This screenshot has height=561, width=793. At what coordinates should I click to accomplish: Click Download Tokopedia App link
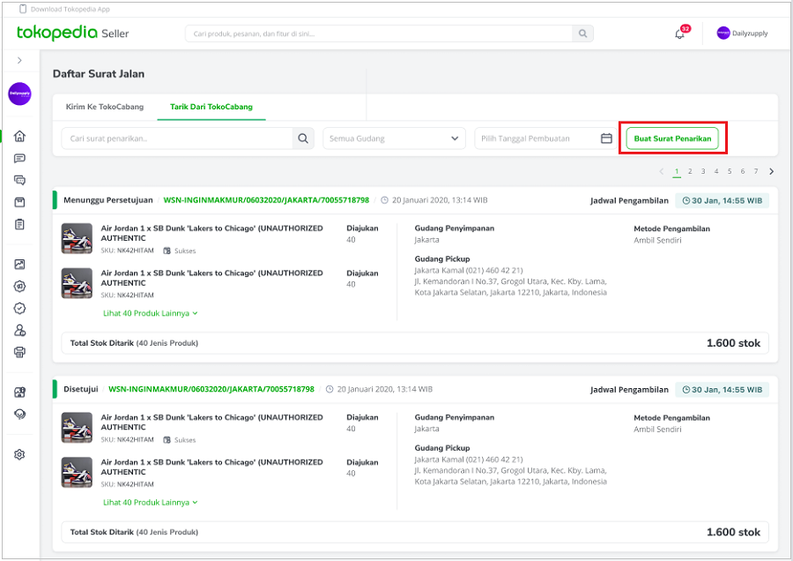[70, 9]
